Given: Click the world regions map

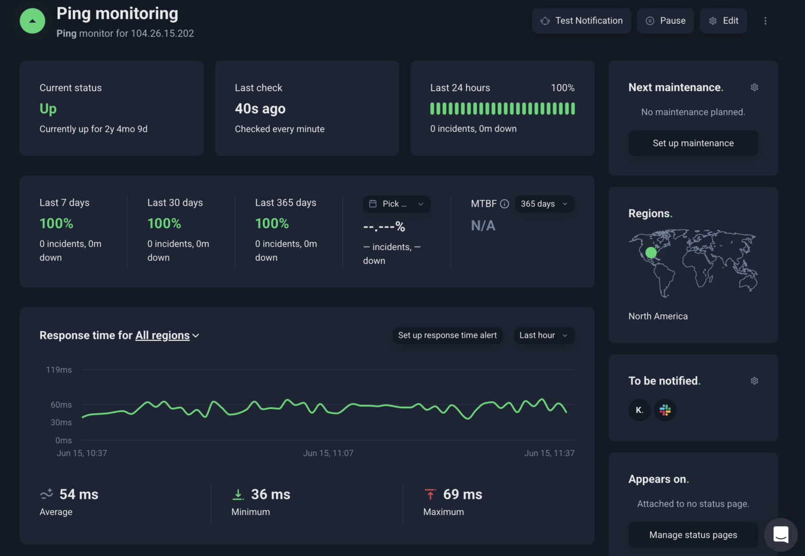Looking at the screenshot, I should click(693, 263).
